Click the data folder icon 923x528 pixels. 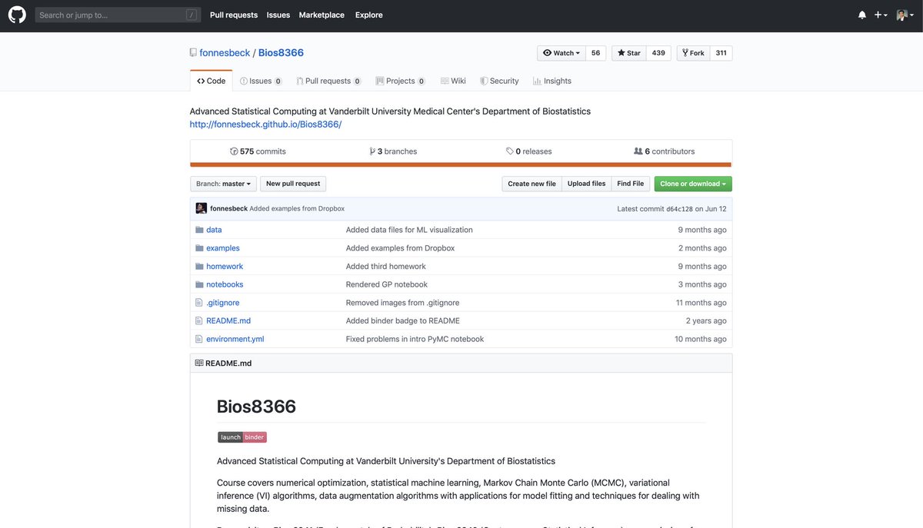(x=199, y=230)
